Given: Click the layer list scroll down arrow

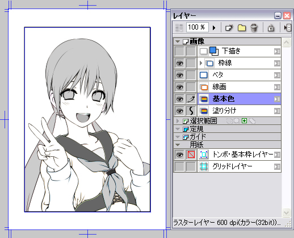Looking at the screenshot, I should pyautogui.click(x=286, y=212).
